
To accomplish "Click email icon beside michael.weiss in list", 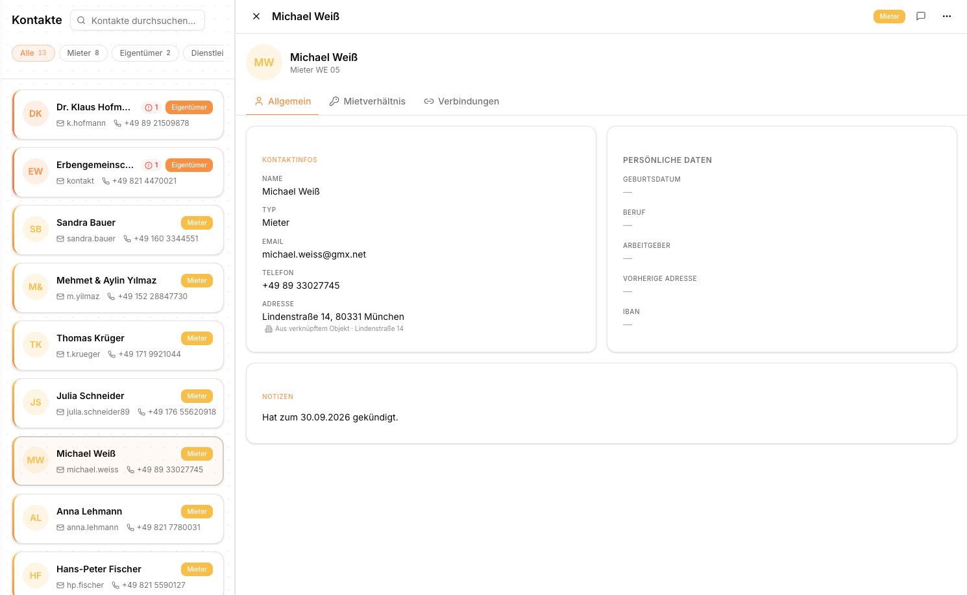I will click(x=60, y=470).
